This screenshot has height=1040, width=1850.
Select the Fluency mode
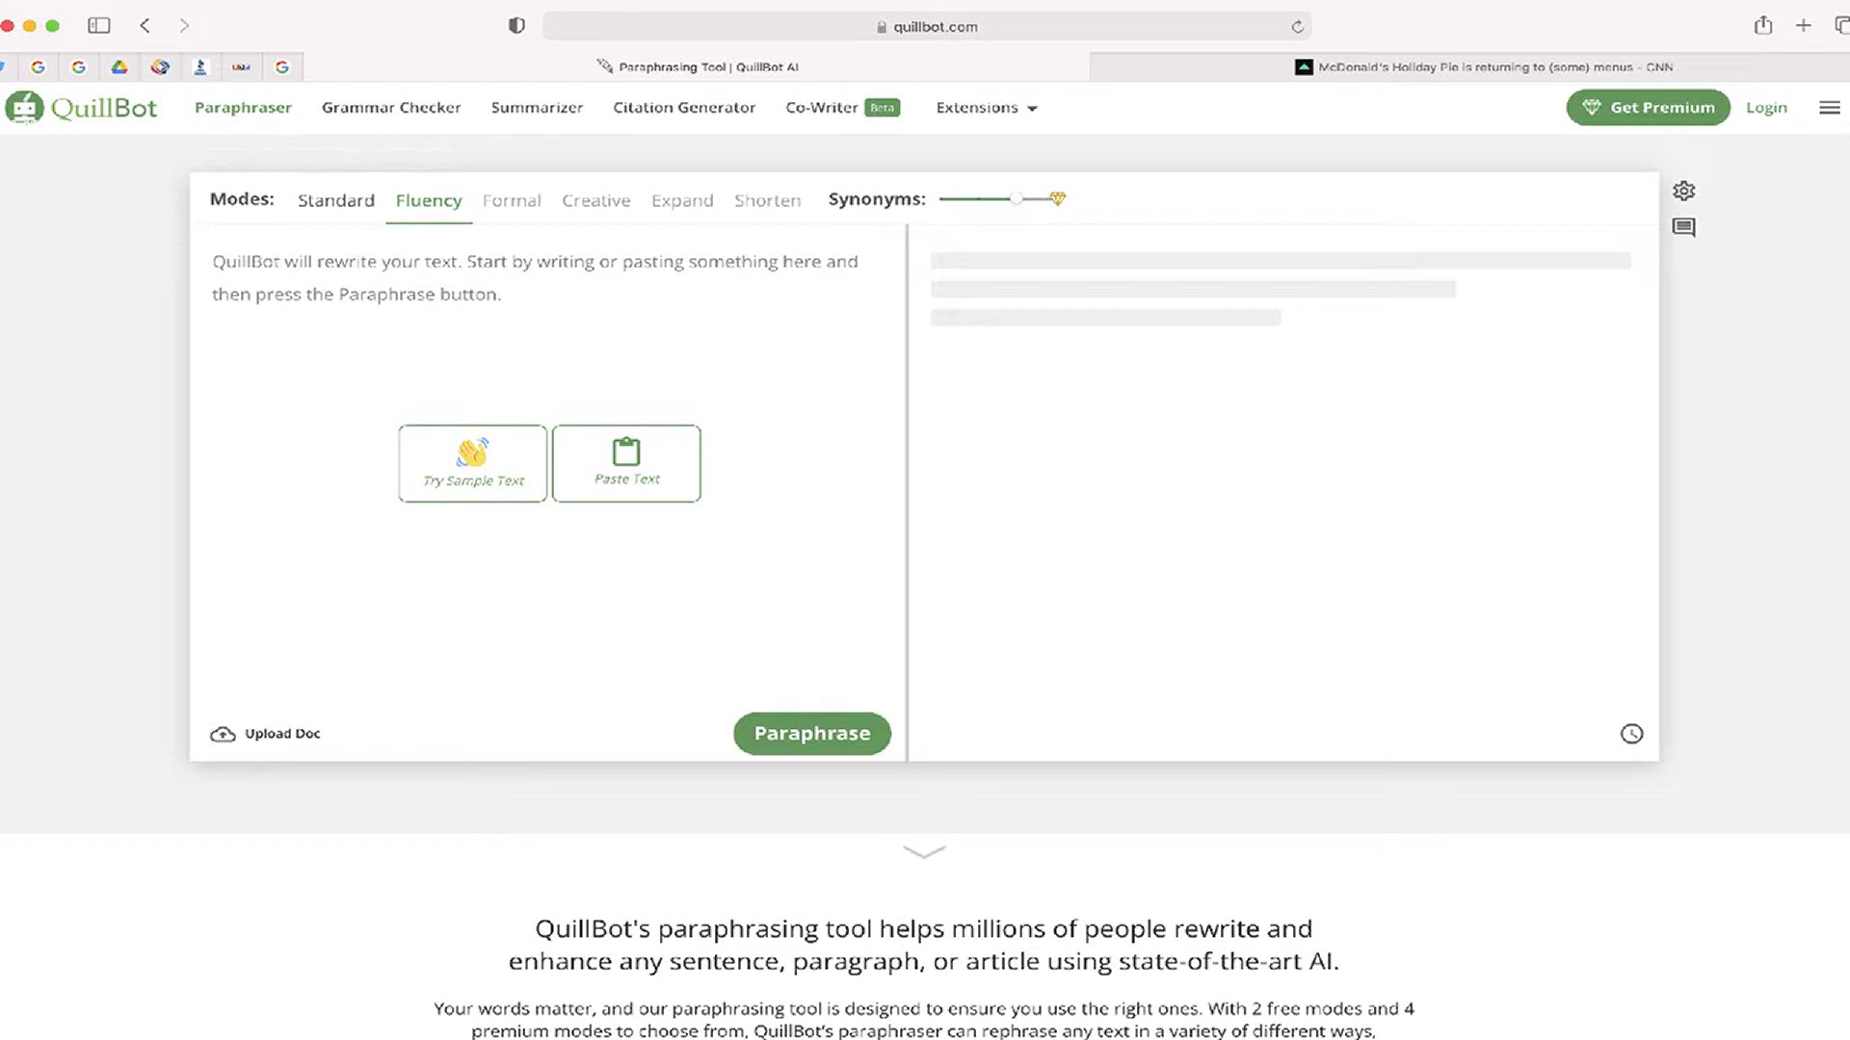pyautogui.click(x=429, y=200)
